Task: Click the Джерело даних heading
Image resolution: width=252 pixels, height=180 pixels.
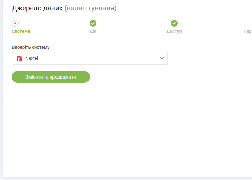Action: [37, 8]
